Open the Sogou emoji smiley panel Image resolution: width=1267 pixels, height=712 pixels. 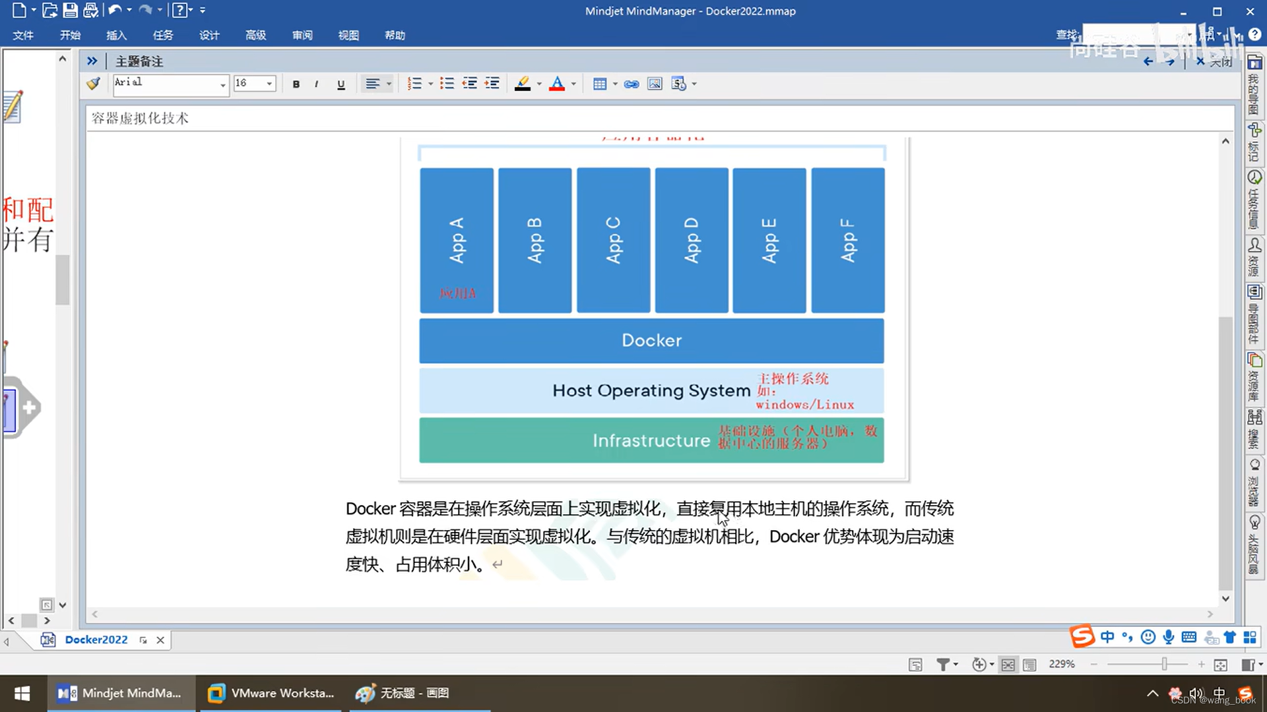click(1148, 637)
